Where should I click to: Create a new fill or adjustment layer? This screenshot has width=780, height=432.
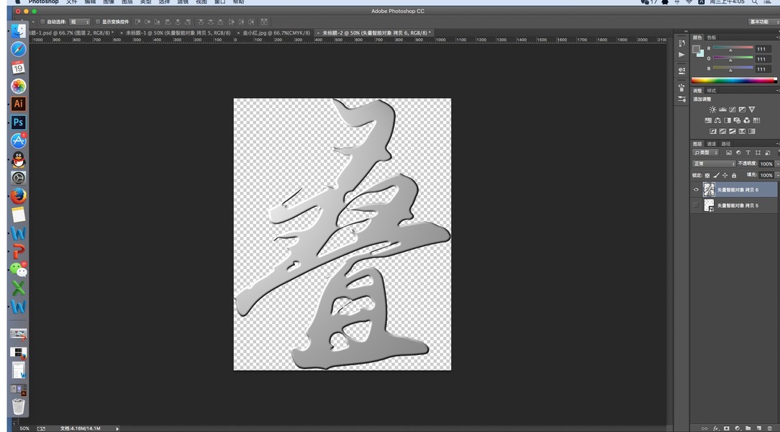pos(738,428)
